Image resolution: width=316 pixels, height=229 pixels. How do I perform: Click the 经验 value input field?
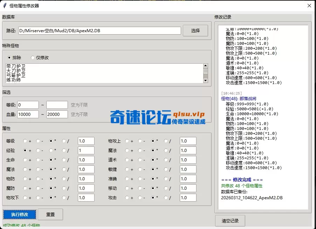(86, 151)
